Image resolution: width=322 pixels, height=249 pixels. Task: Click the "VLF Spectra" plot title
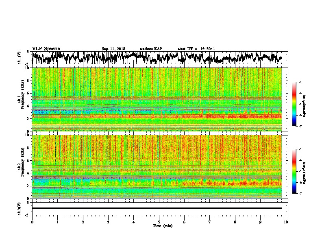(46, 49)
